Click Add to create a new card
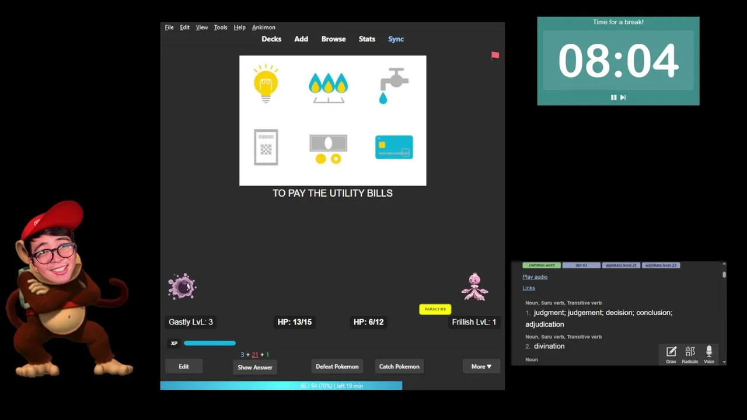 tap(301, 39)
